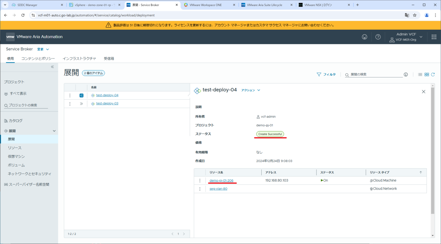The width and height of the screenshot is (441, 244).
Task: Open リソース in sidebar
Action: [x=15, y=148]
